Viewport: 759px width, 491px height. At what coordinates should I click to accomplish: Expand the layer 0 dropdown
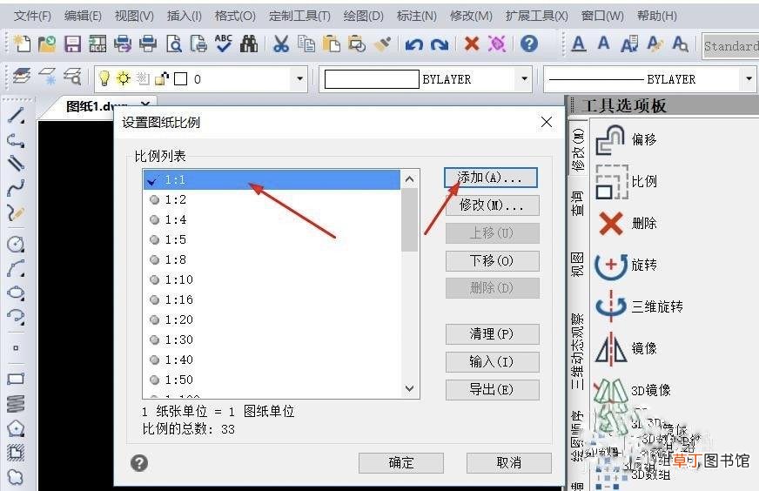(299, 79)
